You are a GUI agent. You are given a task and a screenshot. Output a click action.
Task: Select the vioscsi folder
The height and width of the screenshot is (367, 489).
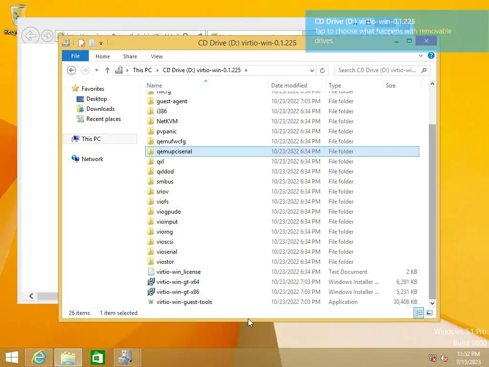(x=165, y=241)
